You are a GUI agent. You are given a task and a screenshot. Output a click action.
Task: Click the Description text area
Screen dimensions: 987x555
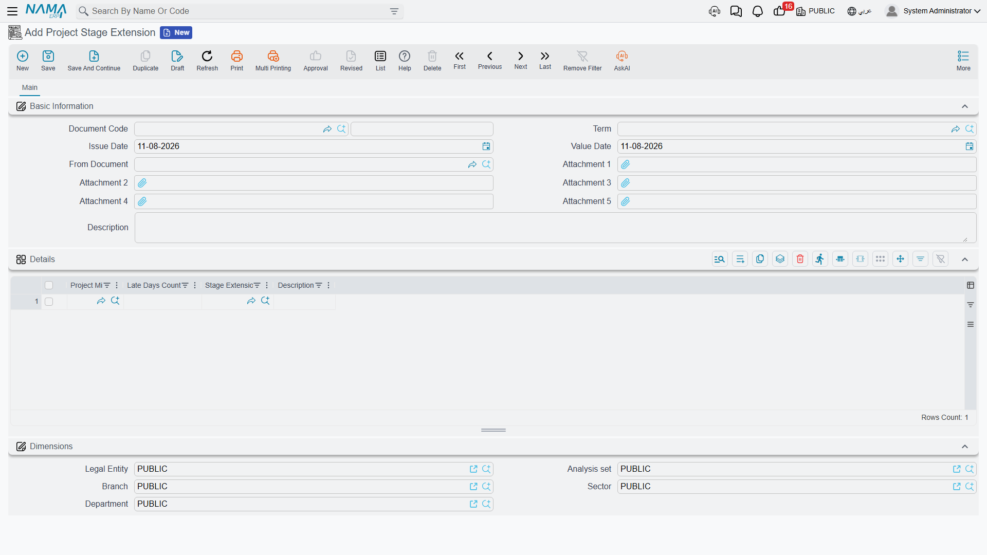click(555, 228)
